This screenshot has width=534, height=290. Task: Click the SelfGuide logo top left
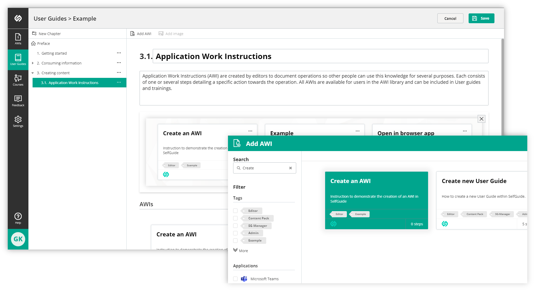coord(18,18)
